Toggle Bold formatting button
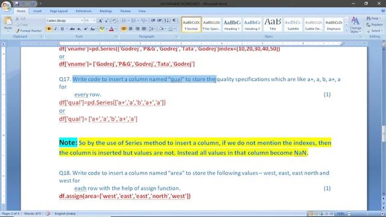Viewport: 386px width, 217px height. pyautogui.click(x=49, y=29)
